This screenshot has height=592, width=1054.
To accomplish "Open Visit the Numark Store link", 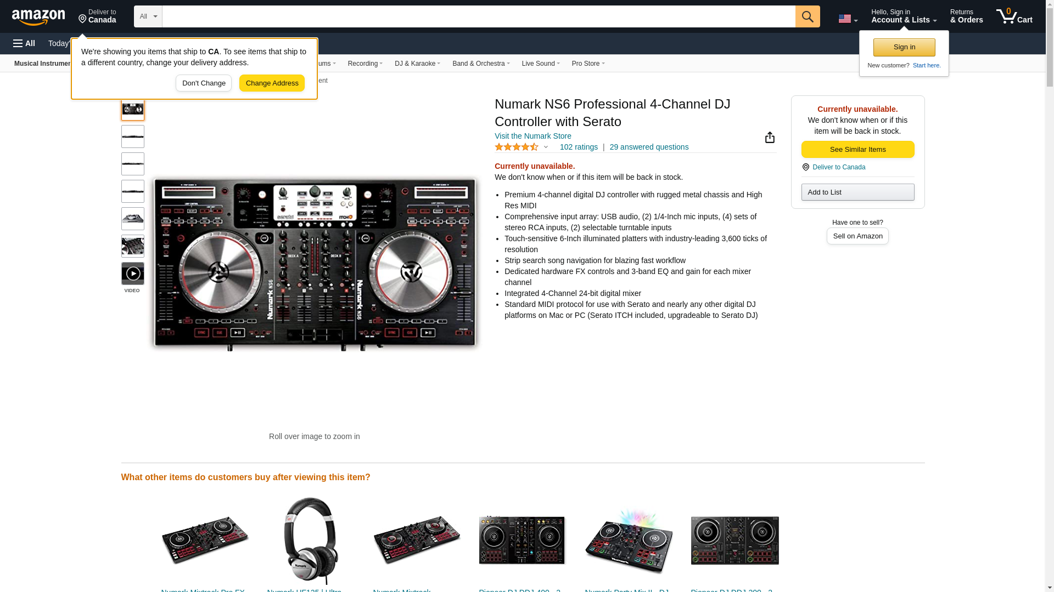I will pyautogui.click(x=532, y=136).
